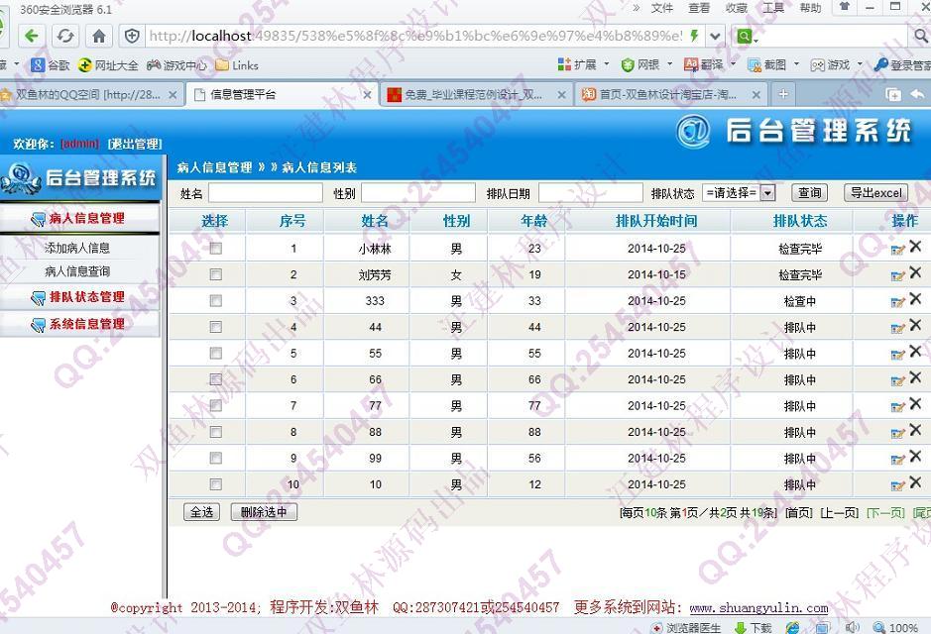931x634 pixels.
Task: Open the 排队状态 dropdown filter
Action: point(739,193)
